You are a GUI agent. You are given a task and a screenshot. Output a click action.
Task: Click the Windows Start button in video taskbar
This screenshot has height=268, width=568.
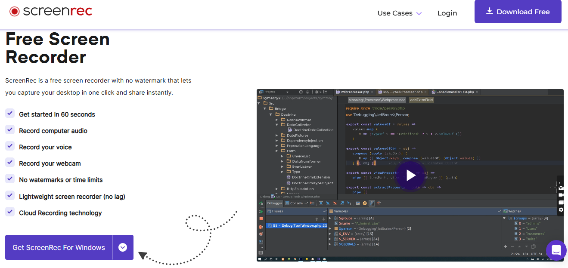[x=260, y=259]
